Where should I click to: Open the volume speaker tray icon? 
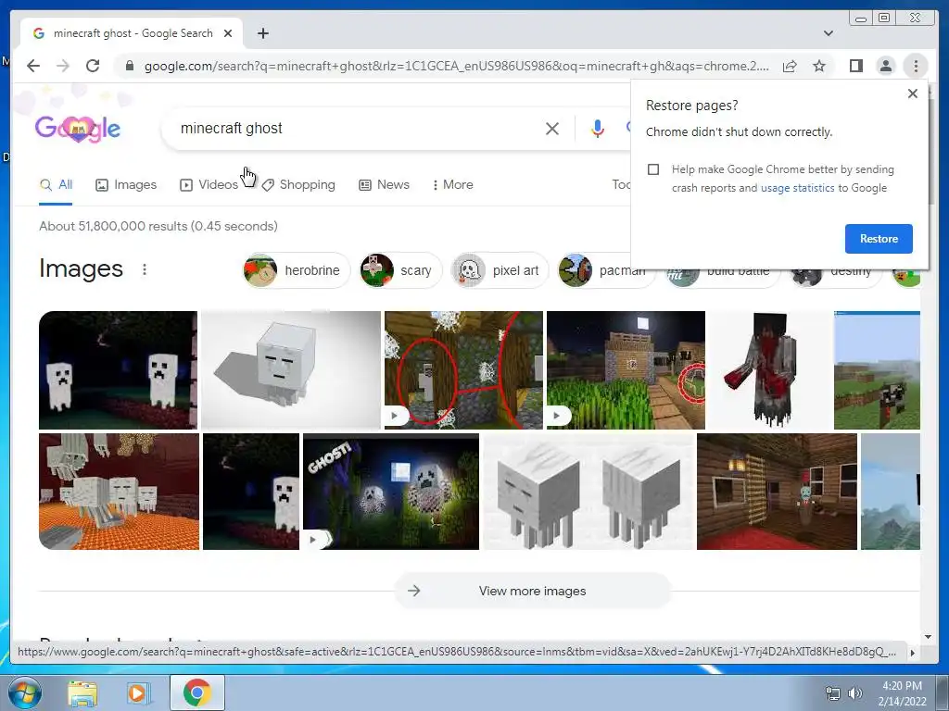(x=855, y=693)
